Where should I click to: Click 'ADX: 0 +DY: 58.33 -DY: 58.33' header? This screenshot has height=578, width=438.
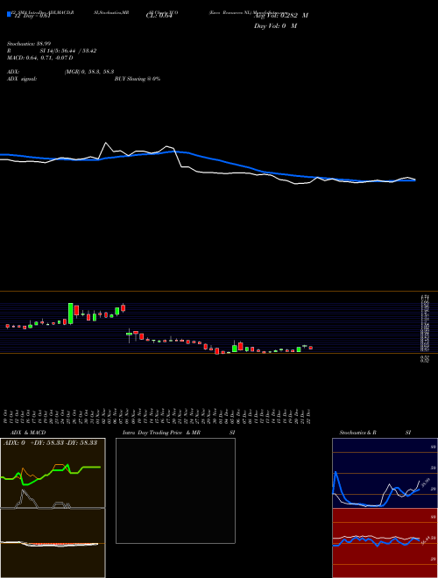[x=50, y=443]
